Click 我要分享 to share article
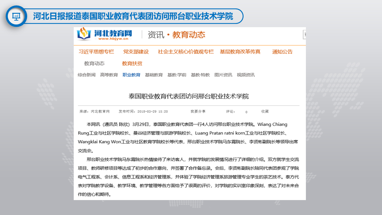 coord(198,111)
